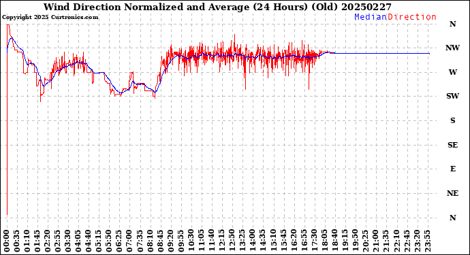
Task: Click the 00:00 time label
Action: coord(7,241)
